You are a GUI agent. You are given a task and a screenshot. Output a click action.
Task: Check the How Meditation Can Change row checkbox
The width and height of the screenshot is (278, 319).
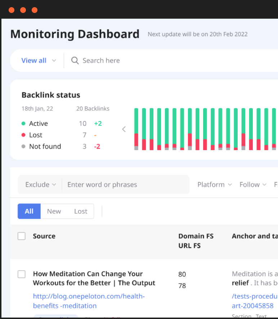point(22,274)
